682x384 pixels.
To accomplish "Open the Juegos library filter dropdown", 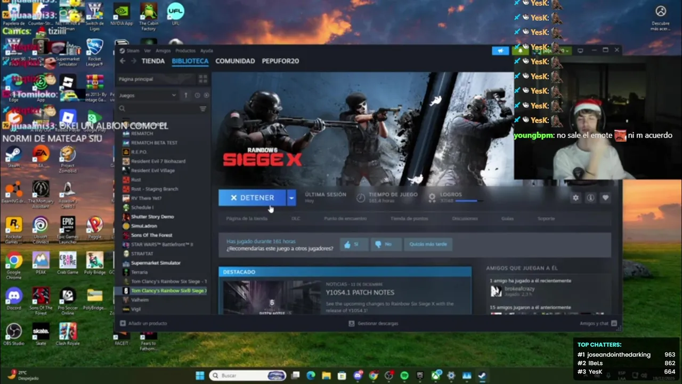I will (x=148, y=95).
